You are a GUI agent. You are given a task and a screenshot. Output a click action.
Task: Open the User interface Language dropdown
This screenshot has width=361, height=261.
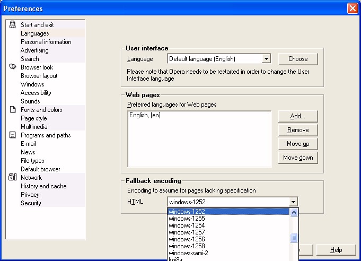[266, 59]
